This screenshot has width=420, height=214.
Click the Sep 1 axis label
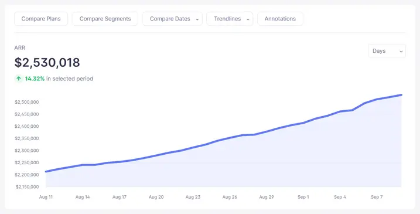303,197
